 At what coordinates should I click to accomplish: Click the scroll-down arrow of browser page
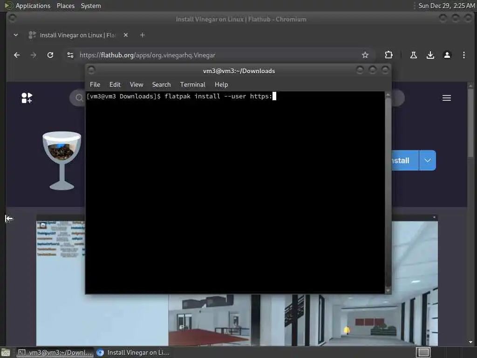470,342
